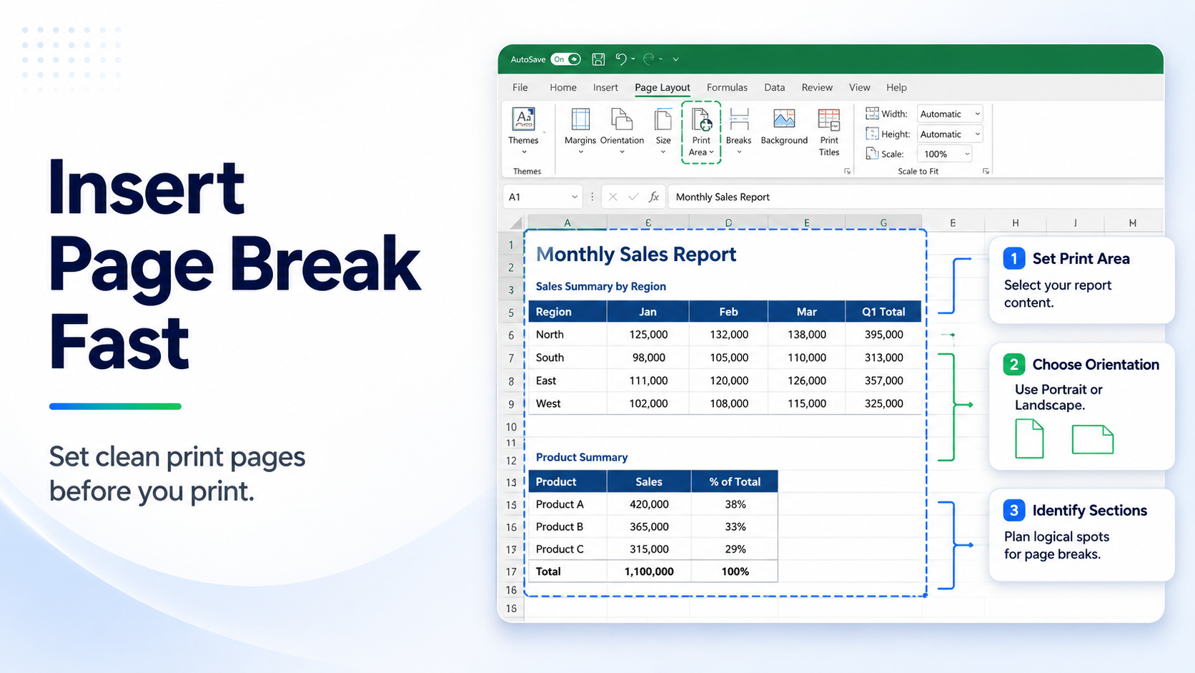Click the cell with value 325,000
Viewport: 1195px width, 673px height.
coord(883,403)
